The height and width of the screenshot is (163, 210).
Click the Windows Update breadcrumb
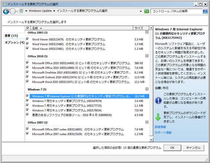(40, 11)
